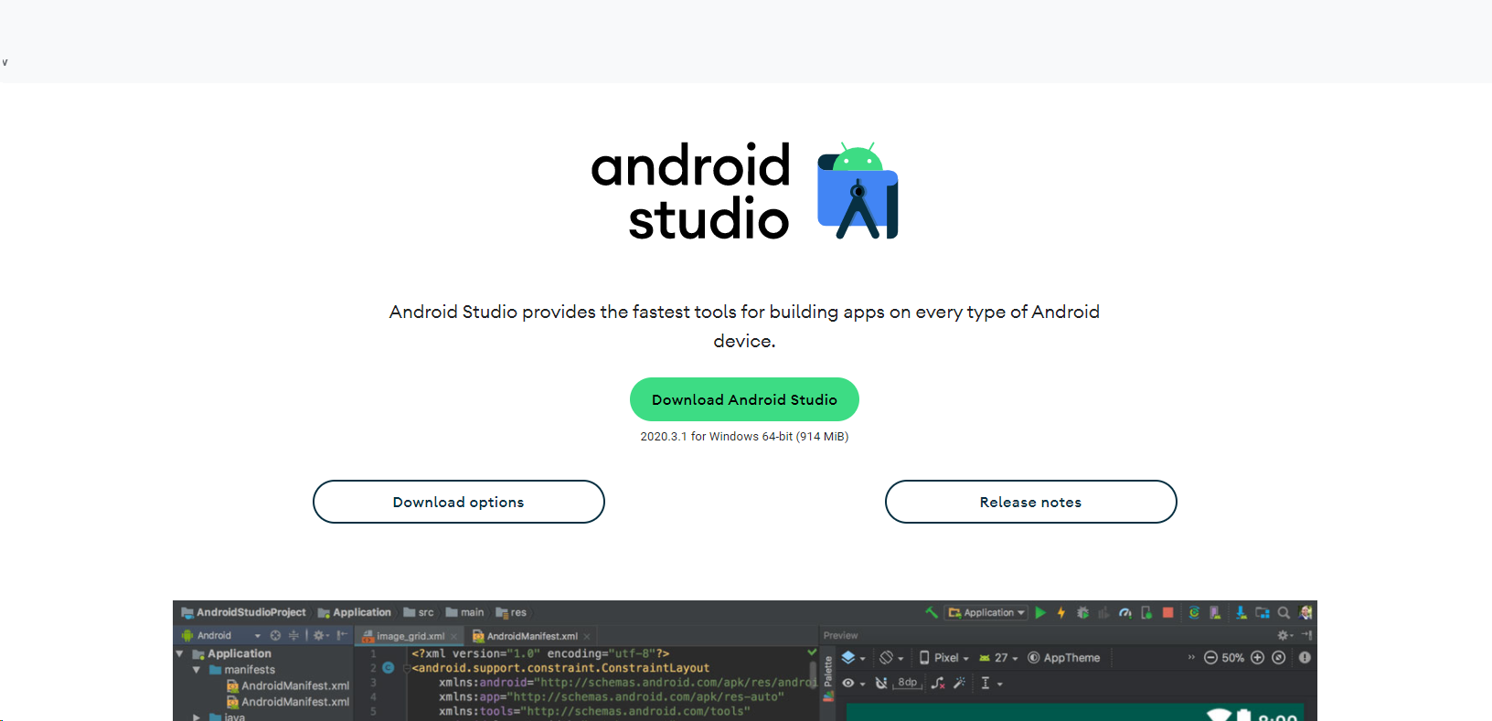
Task: Select the first AndroidManifest.xml tree file
Action: pos(288,685)
